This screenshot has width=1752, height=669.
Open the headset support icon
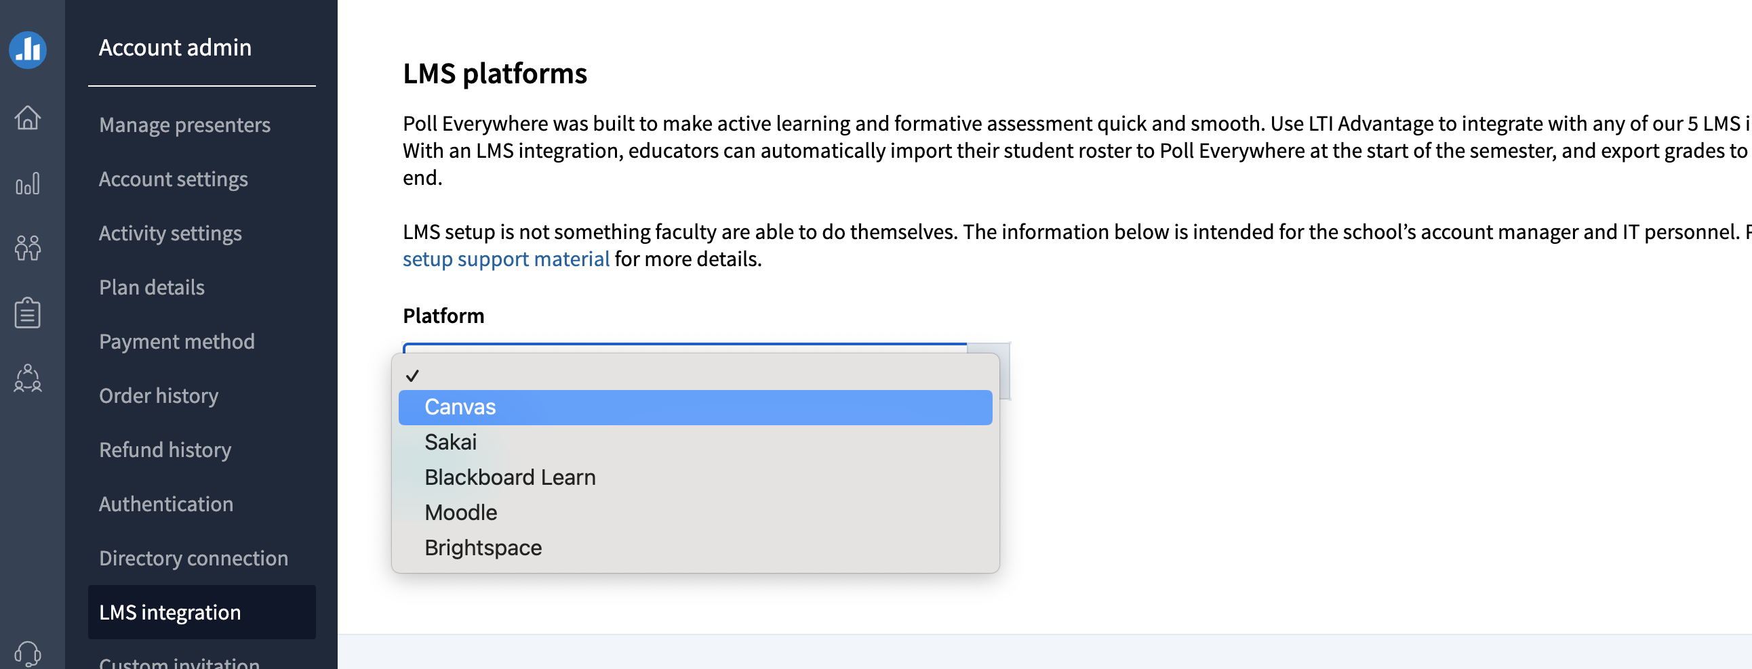28,654
